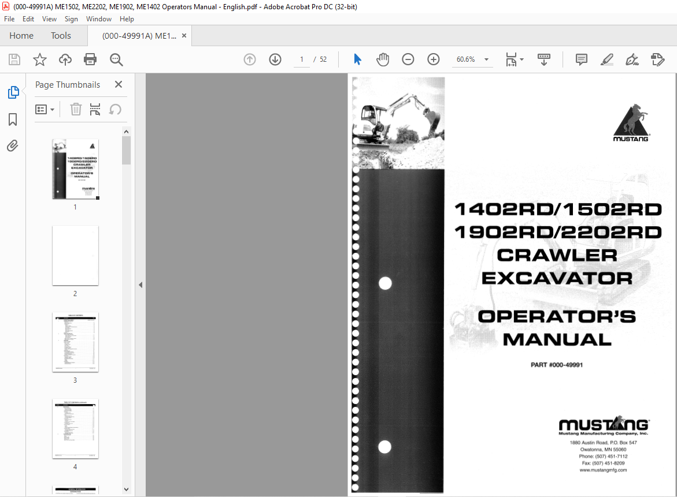The image size is (677, 497).
Task: Open the Window menu
Action: [98, 19]
